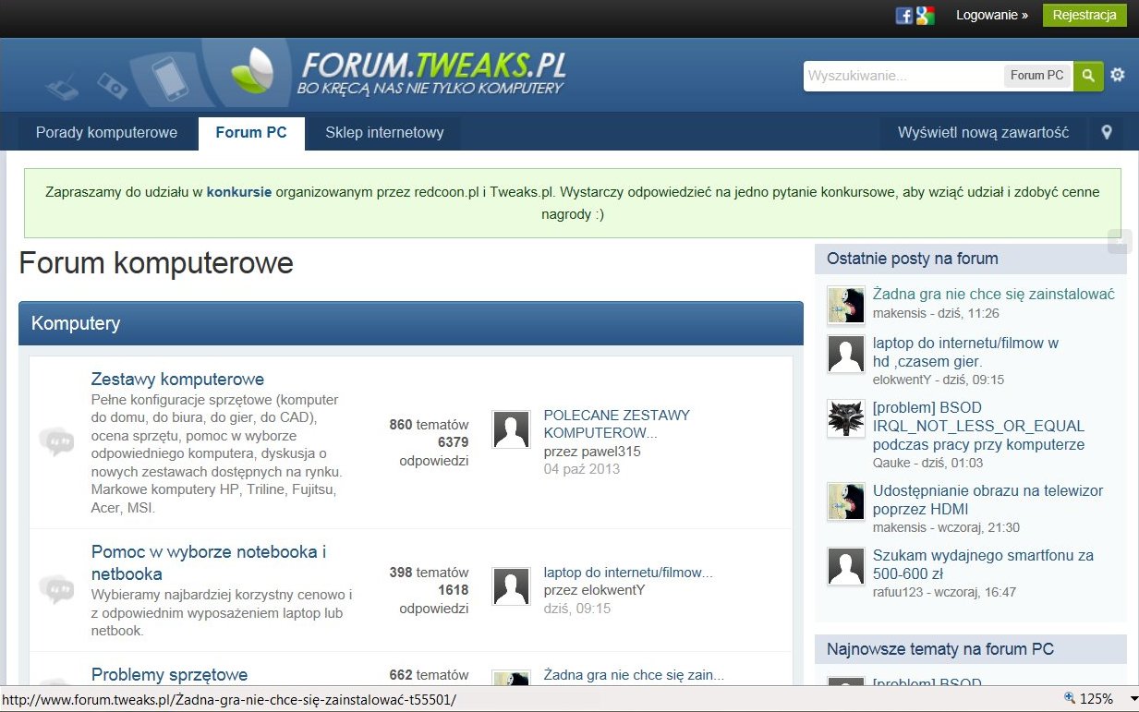Screen dimensions: 1139x712
Task: Click the Wyszukiwanie search input field
Action: point(903,76)
